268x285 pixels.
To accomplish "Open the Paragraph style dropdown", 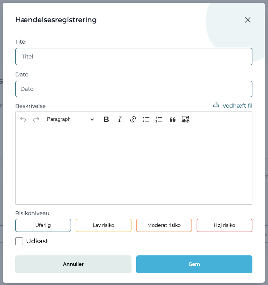I will click(70, 119).
